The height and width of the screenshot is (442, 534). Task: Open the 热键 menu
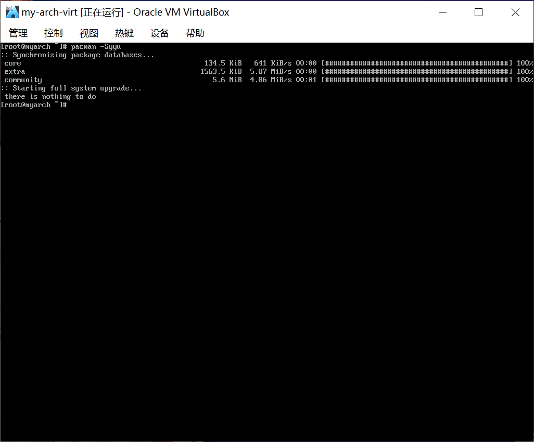coord(124,33)
